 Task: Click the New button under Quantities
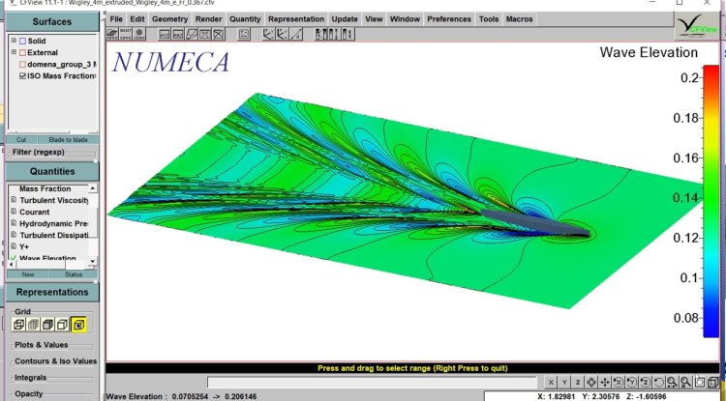pyautogui.click(x=28, y=274)
